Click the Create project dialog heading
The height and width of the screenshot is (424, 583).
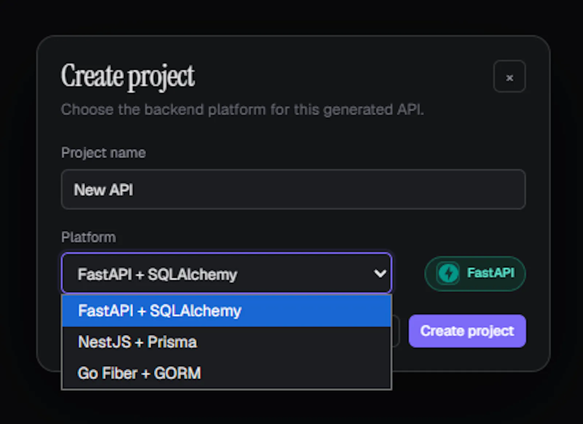tap(128, 76)
